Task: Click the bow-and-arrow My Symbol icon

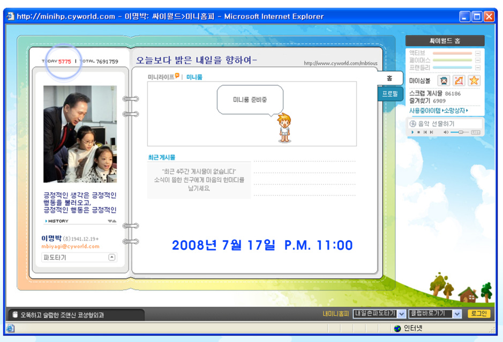Action: [459, 80]
